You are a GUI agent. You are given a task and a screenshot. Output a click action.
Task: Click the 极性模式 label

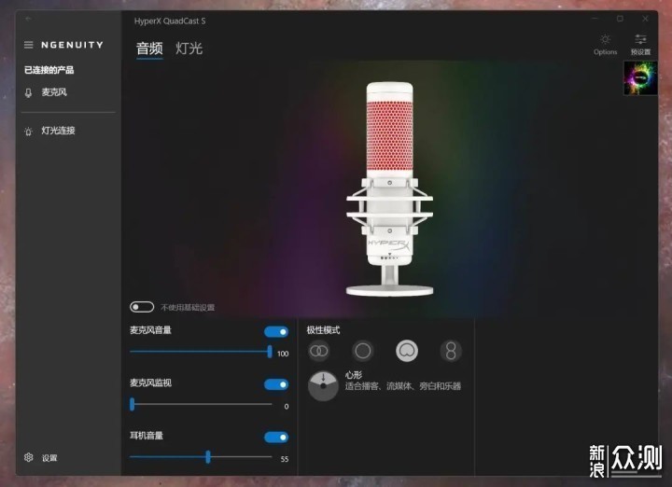point(323,330)
